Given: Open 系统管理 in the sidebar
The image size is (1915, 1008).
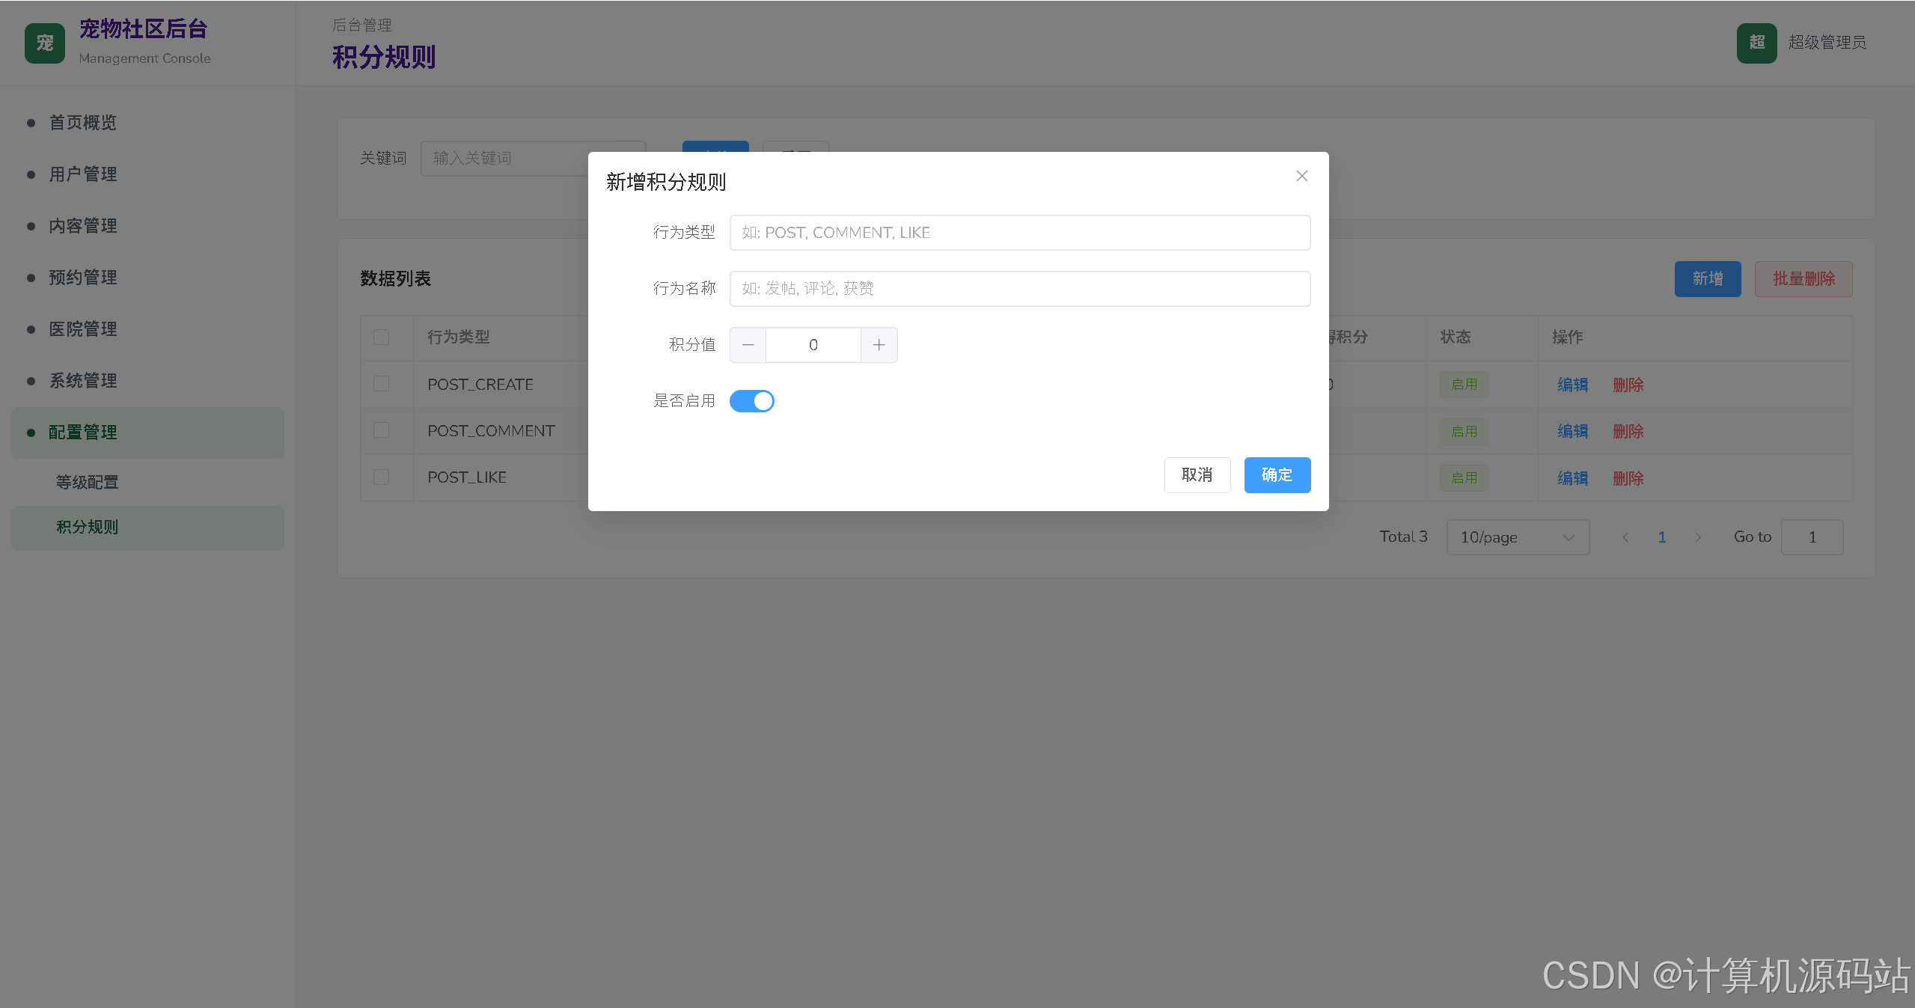Looking at the screenshot, I should (147, 381).
